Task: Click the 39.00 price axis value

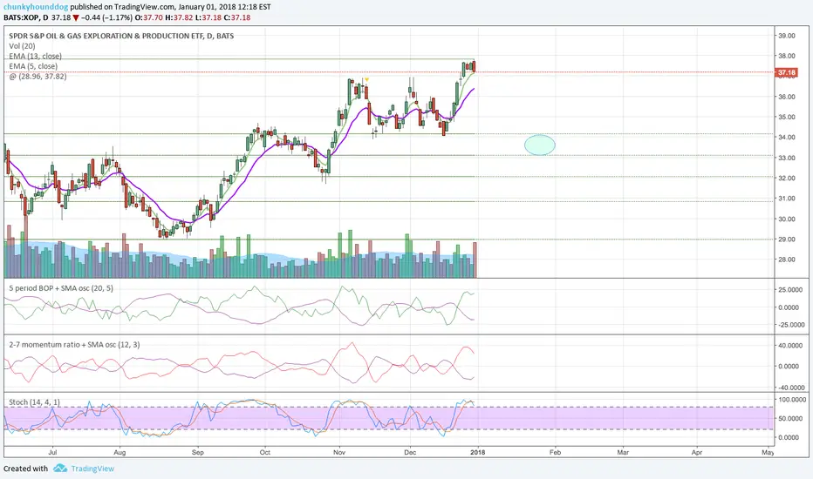Action: [787, 36]
